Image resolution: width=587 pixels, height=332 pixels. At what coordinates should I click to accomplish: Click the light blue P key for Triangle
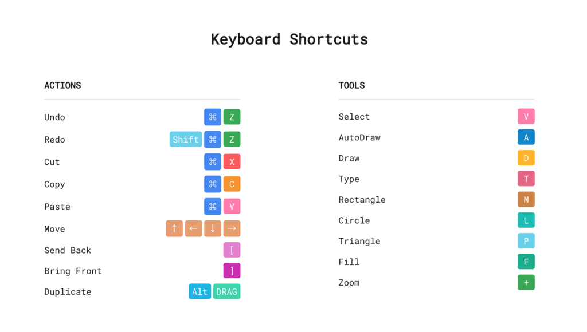[x=526, y=241]
